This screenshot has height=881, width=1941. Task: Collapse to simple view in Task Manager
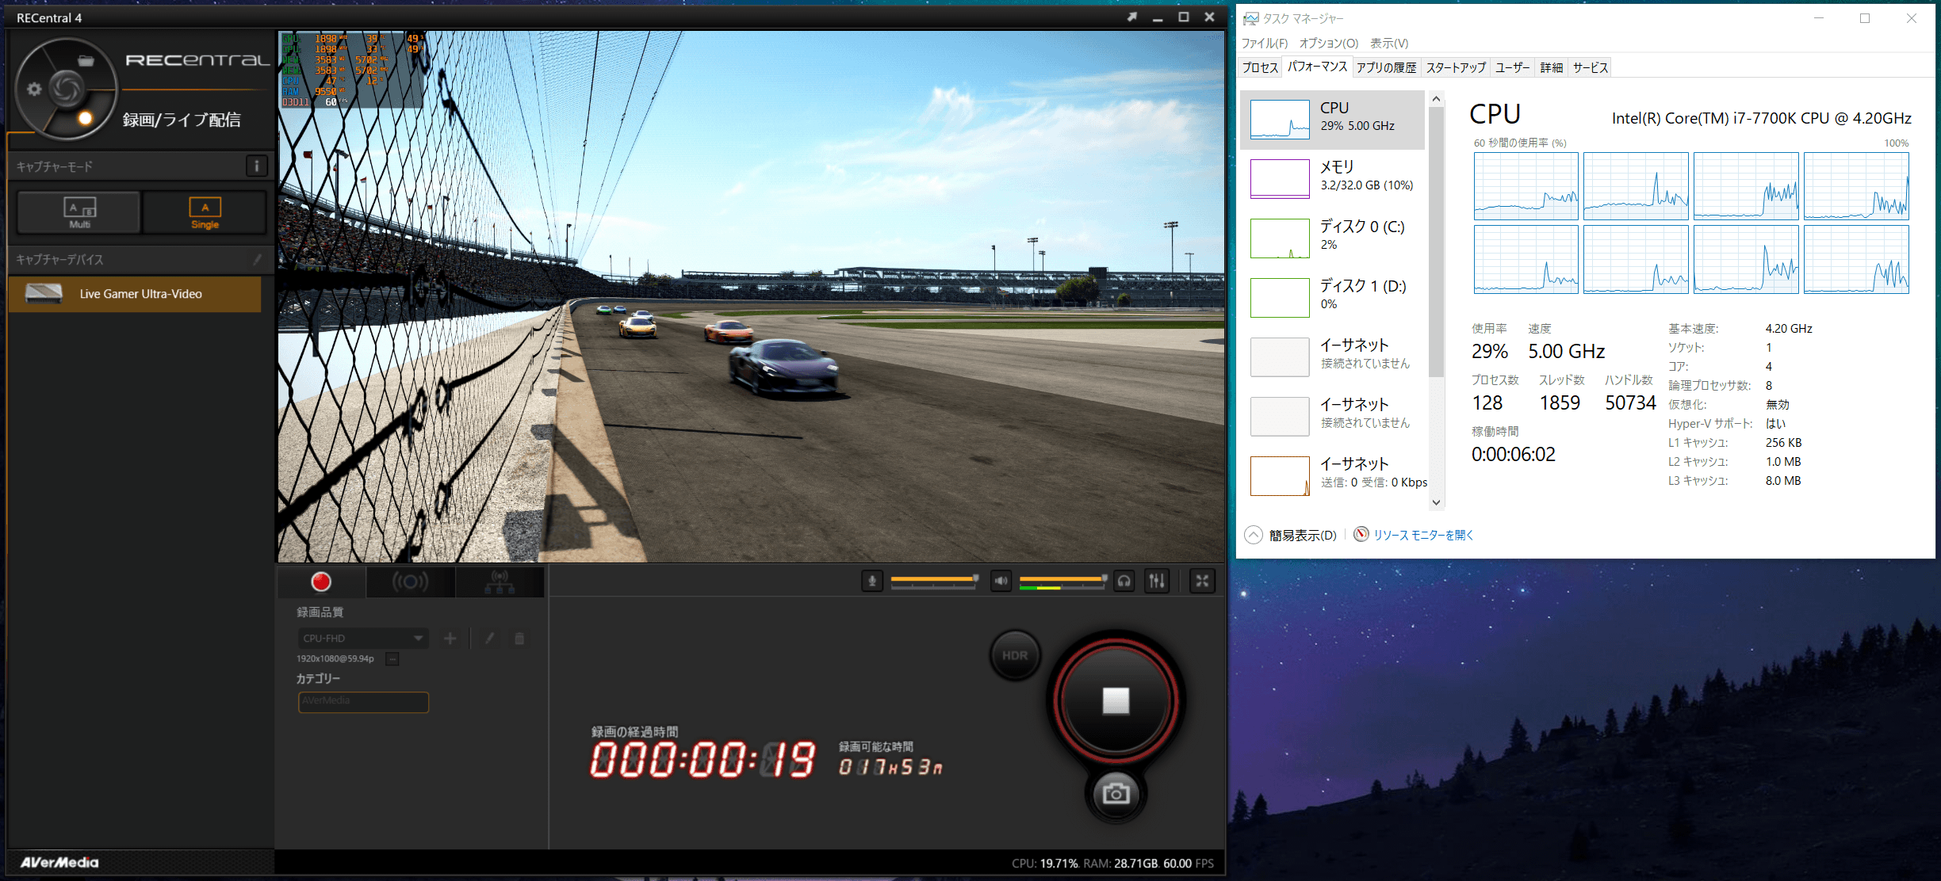pos(1291,536)
